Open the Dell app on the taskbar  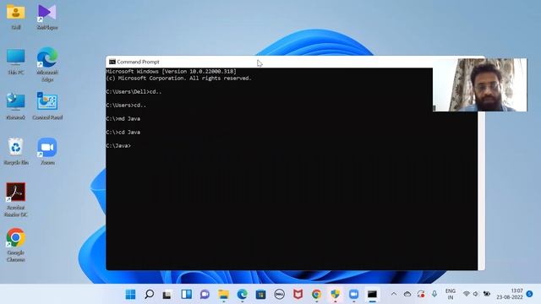click(x=279, y=295)
